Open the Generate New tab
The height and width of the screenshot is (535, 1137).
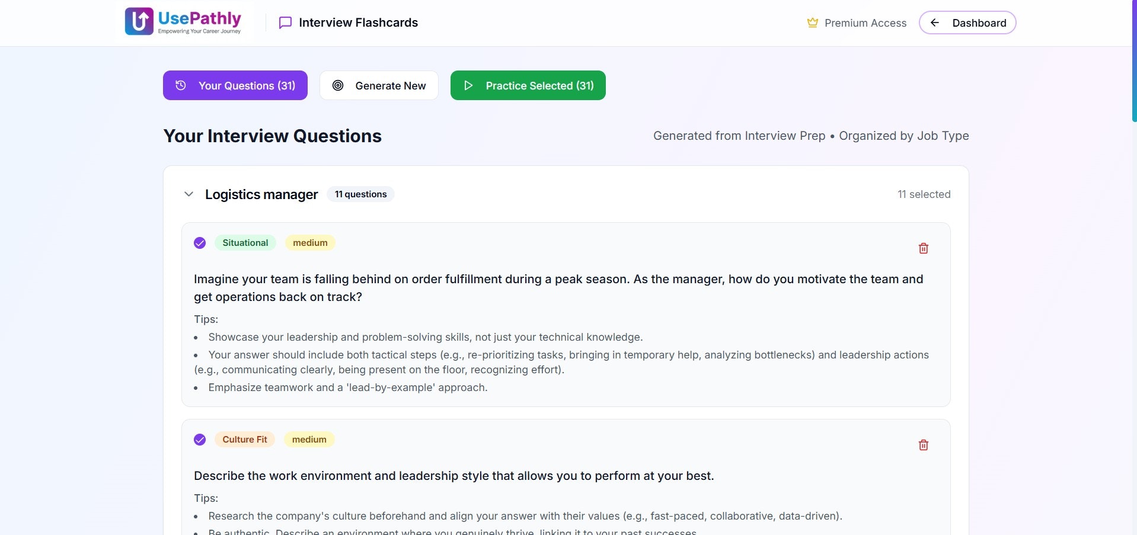click(379, 85)
